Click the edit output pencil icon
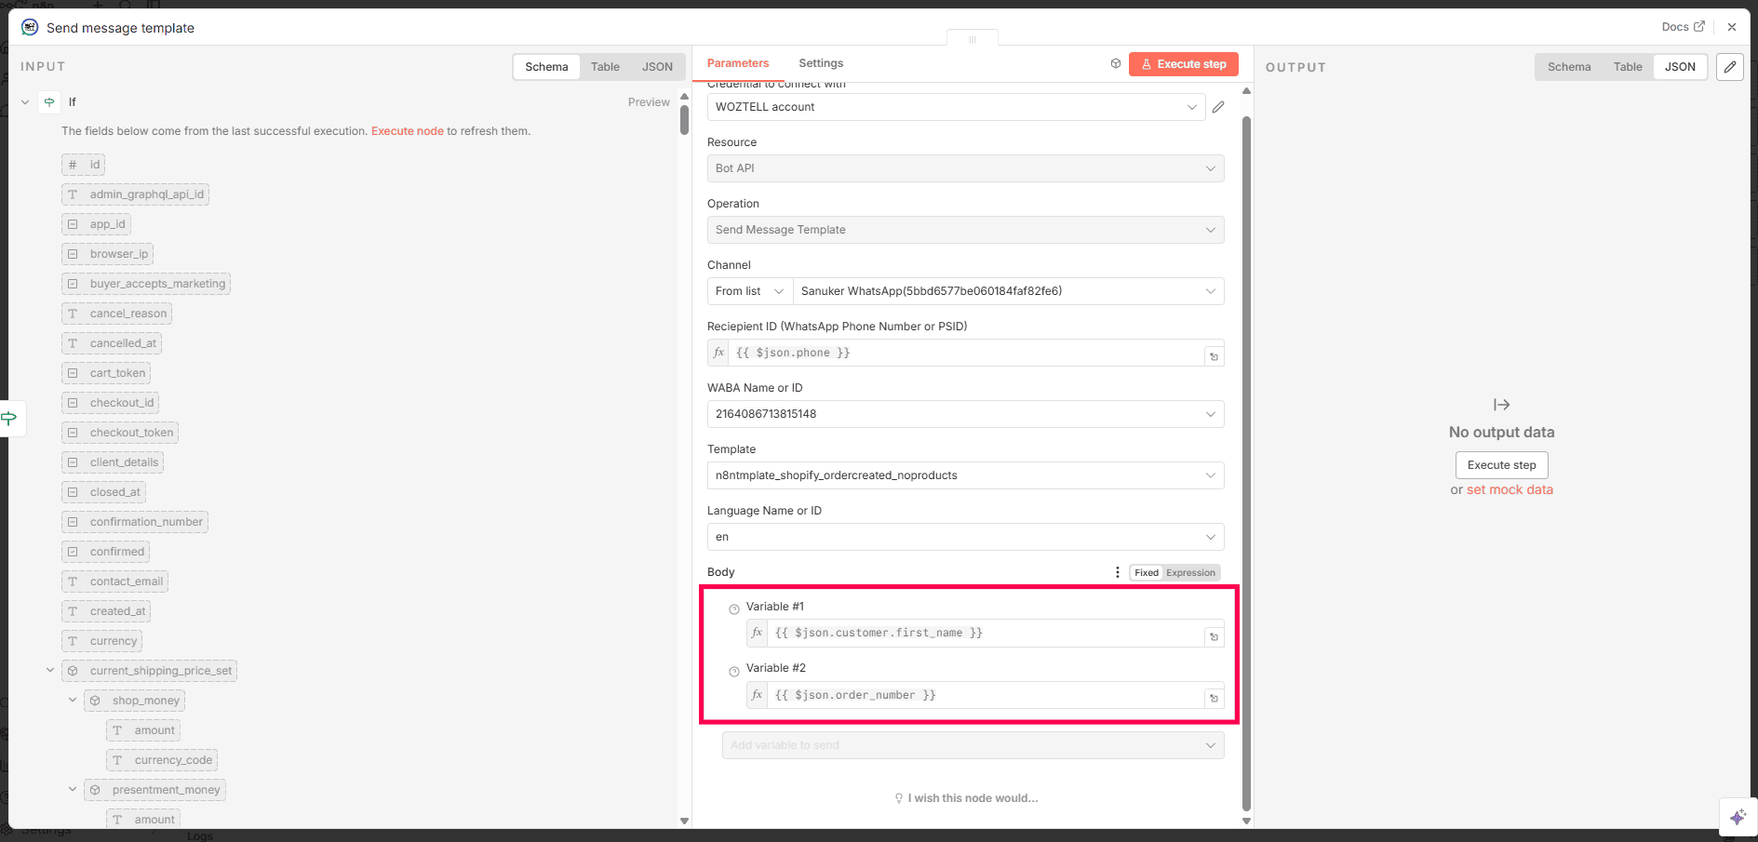1758x842 pixels. [x=1729, y=67]
